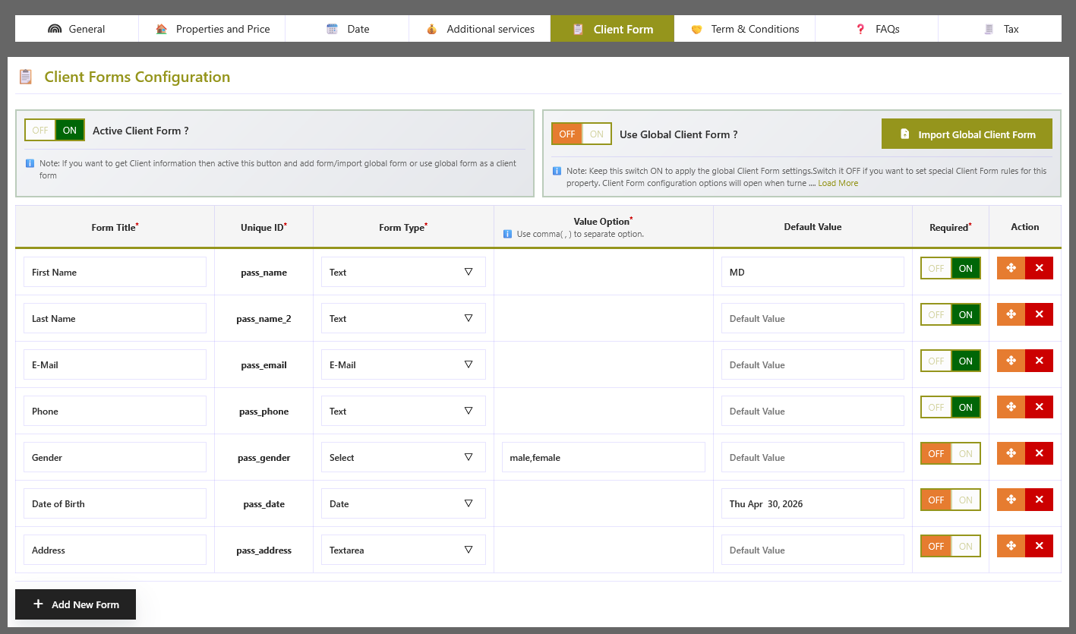Image resolution: width=1076 pixels, height=634 pixels.
Task: Open Form Type dropdown for First Name
Action: click(x=403, y=272)
